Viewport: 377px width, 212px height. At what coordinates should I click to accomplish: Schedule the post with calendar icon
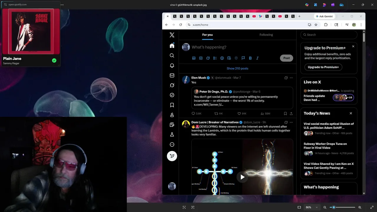[229, 58]
